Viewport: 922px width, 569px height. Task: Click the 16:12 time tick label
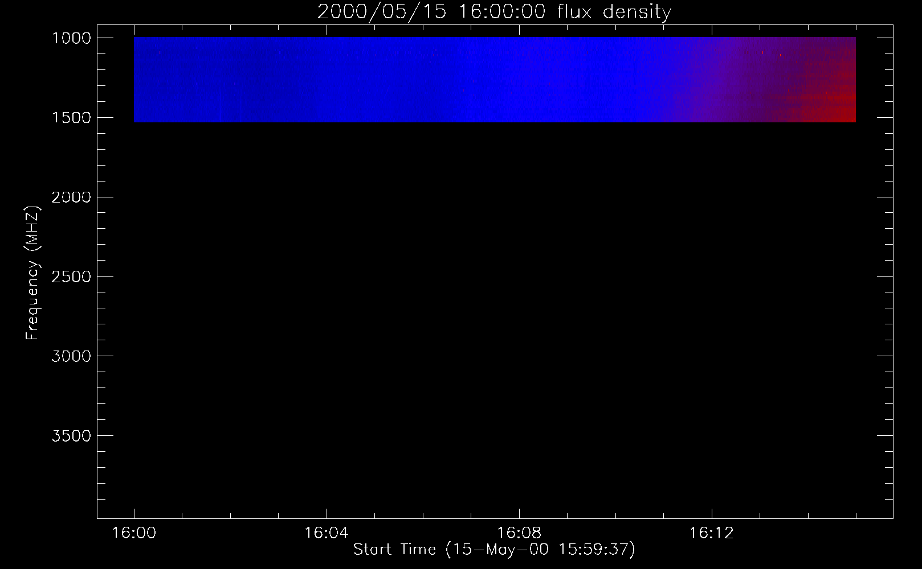712,533
